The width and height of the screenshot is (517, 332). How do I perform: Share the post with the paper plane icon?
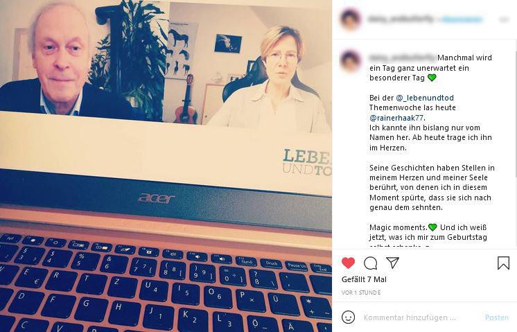click(x=393, y=263)
